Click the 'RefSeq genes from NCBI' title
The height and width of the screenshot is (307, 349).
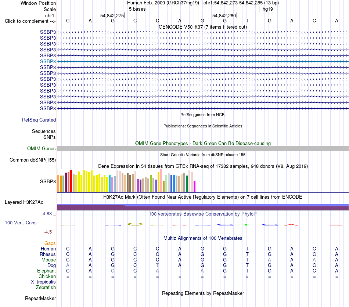pos(203,115)
